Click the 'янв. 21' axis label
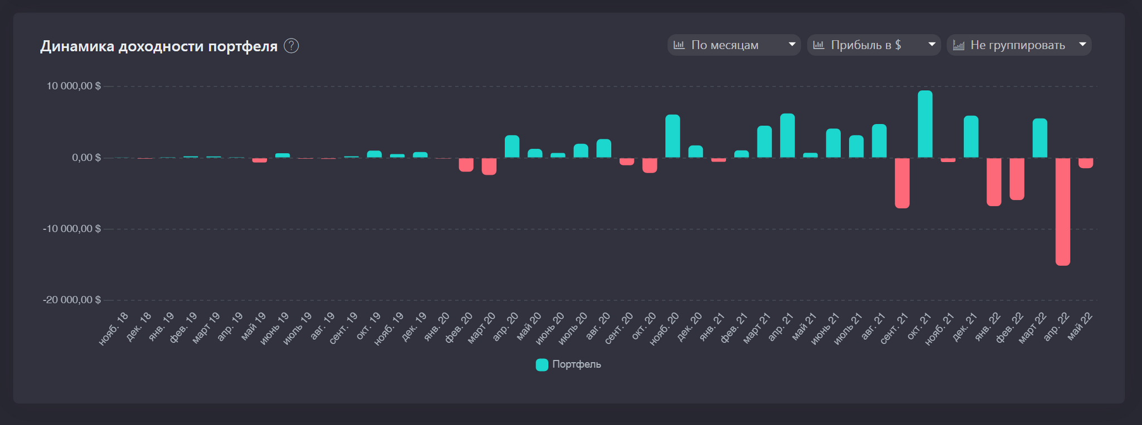 [712, 327]
